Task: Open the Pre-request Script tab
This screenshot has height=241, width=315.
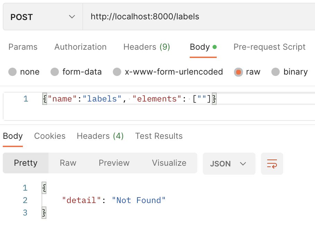Action: coord(269,47)
